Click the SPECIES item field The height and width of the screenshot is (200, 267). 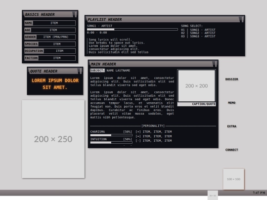[50, 44]
